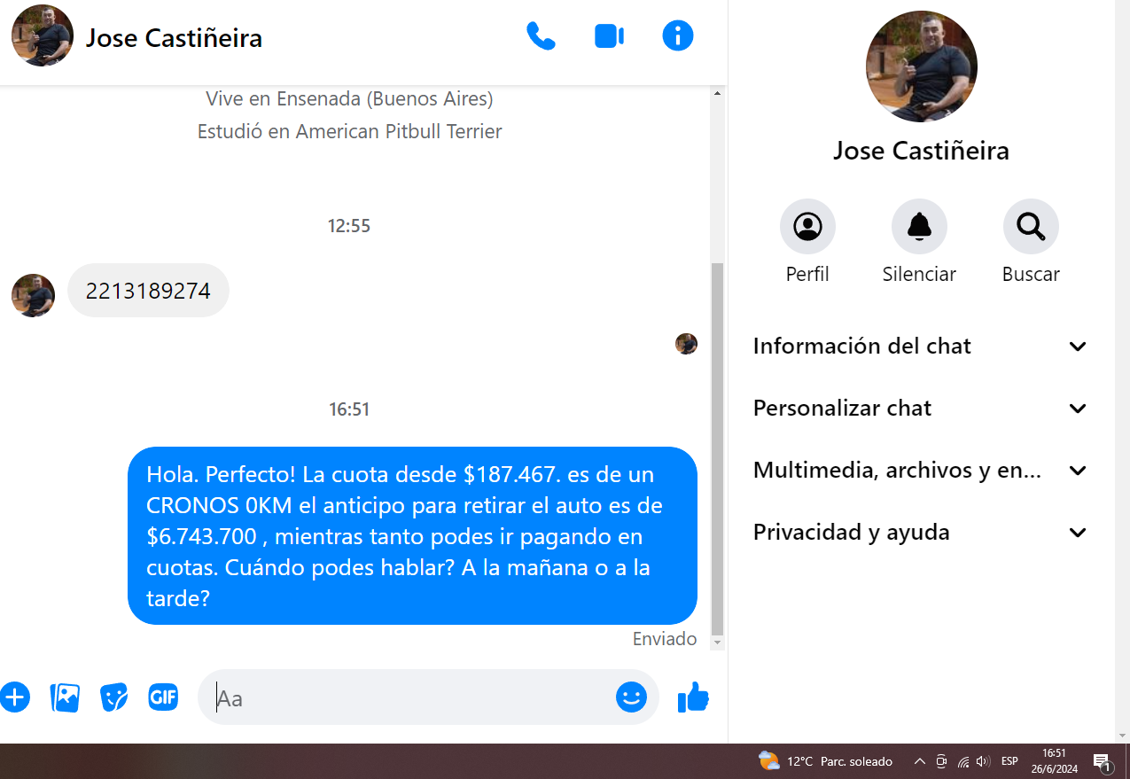Viewport: 1130px width, 779px height.
Task: Toggle the conversation info panel icon
Action: click(x=678, y=36)
